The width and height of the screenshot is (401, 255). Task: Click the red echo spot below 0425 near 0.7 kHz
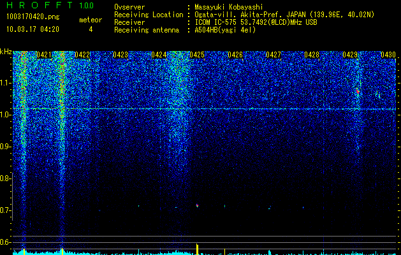(x=197, y=205)
